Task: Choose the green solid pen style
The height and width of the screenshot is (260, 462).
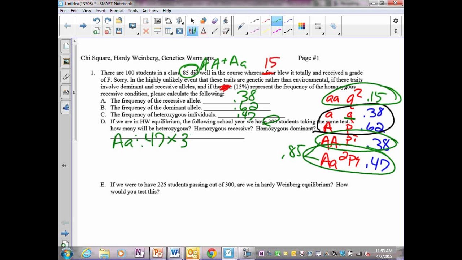Action: 277,21
